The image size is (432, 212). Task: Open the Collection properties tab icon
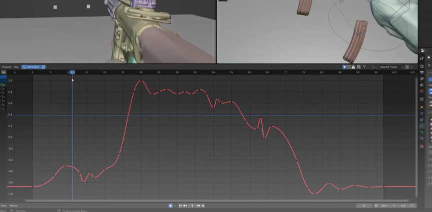click(422, 99)
